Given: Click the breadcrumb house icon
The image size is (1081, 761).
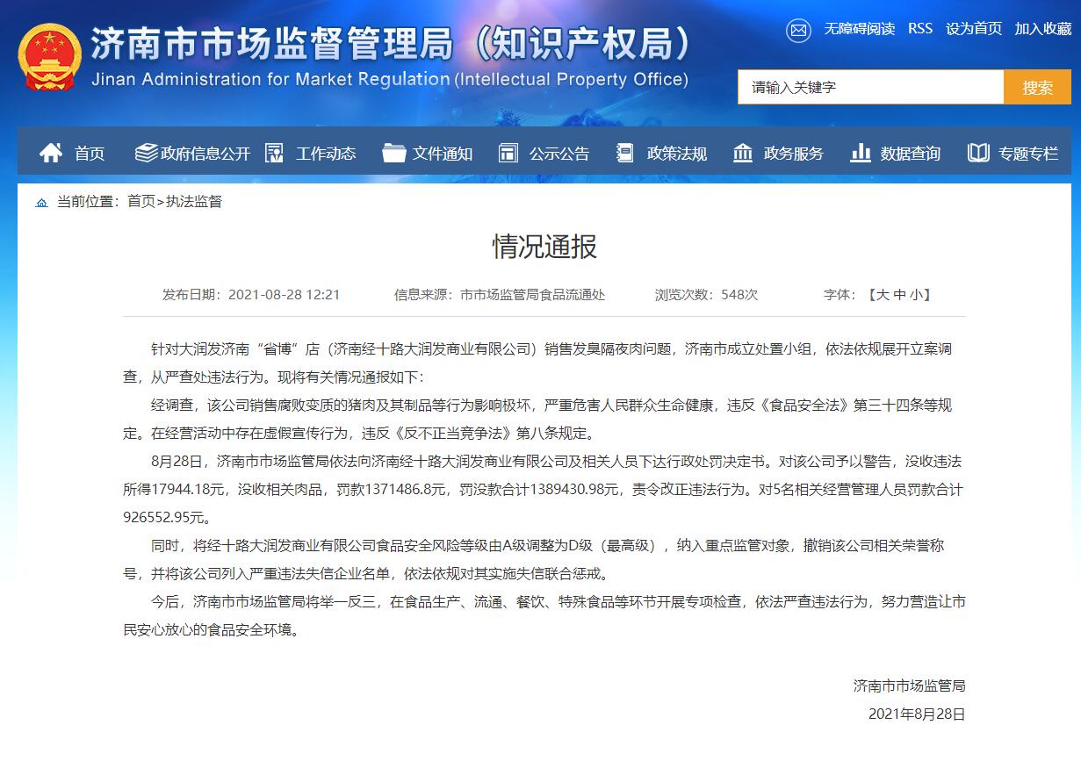Looking at the screenshot, I should [41, 203].
